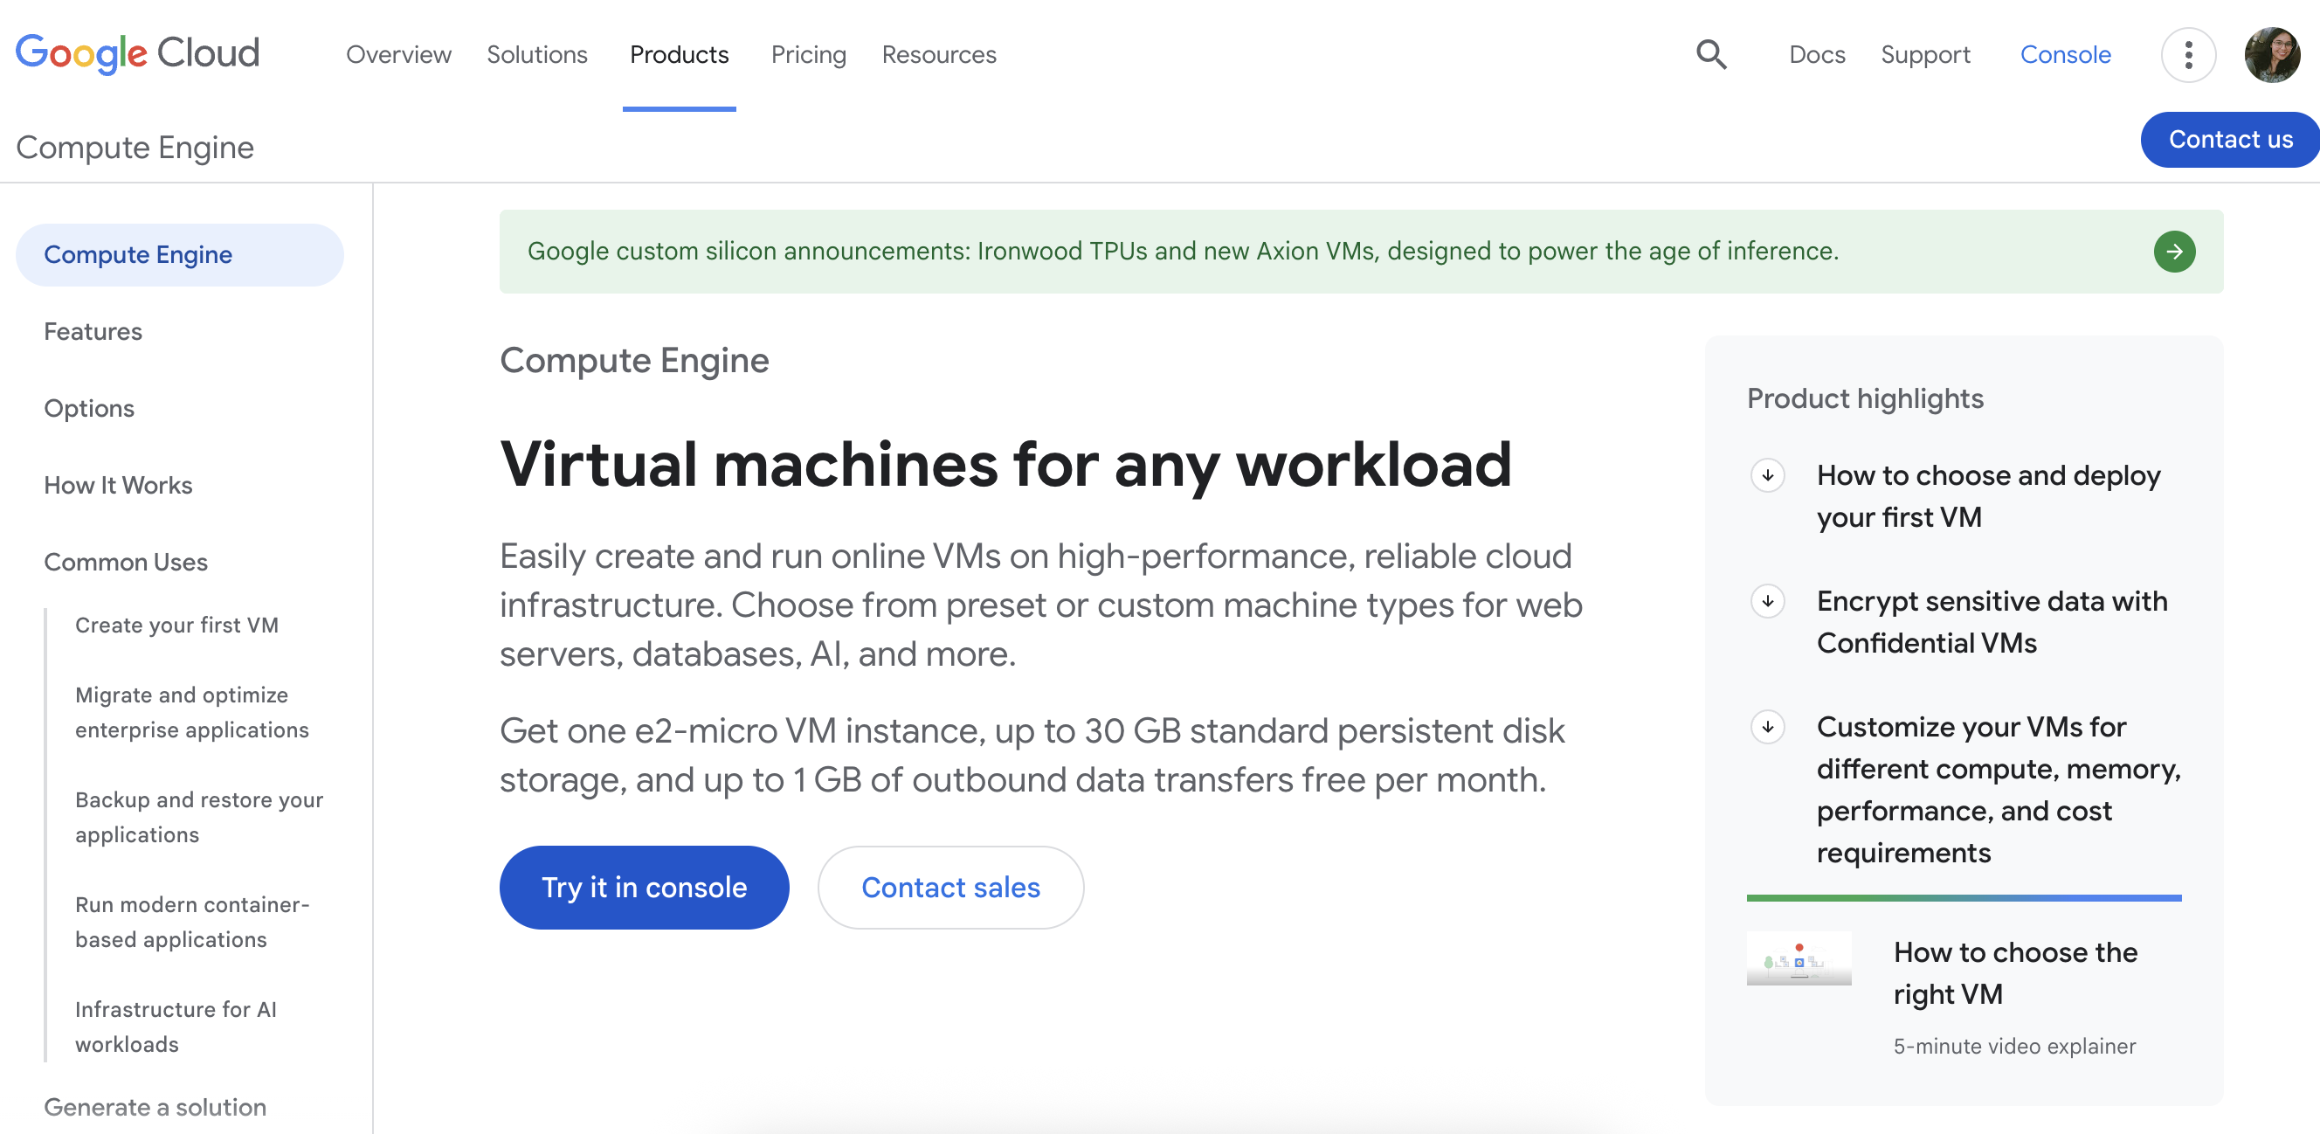Open the Docs link in header
This screenshot has width=2320, height=1134.
tap(1817, 55)
